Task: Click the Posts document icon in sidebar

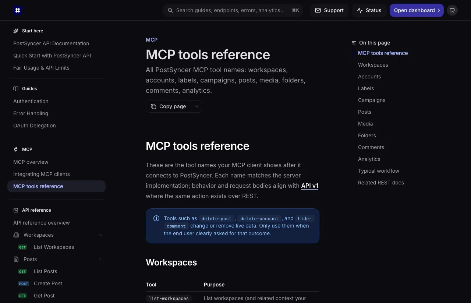Action: (x=16, y=259)
